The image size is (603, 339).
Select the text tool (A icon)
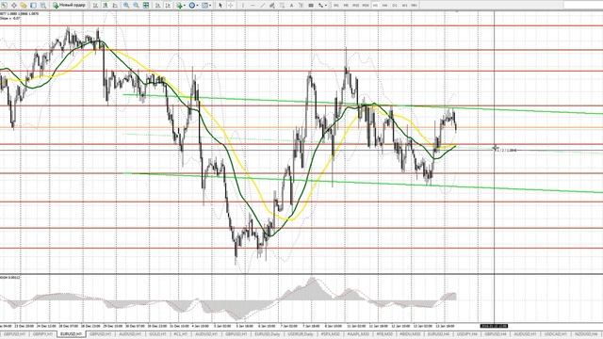coord(291,6)
